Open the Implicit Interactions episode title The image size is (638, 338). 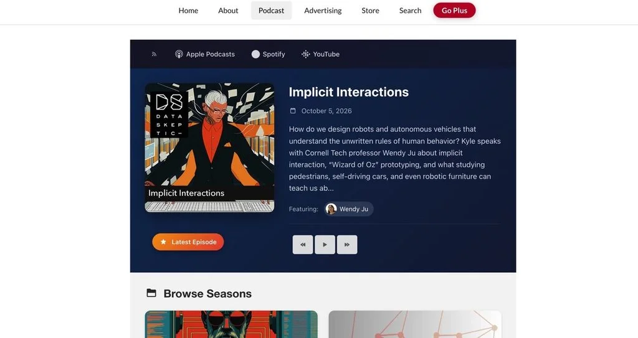[x=349, y=92]
